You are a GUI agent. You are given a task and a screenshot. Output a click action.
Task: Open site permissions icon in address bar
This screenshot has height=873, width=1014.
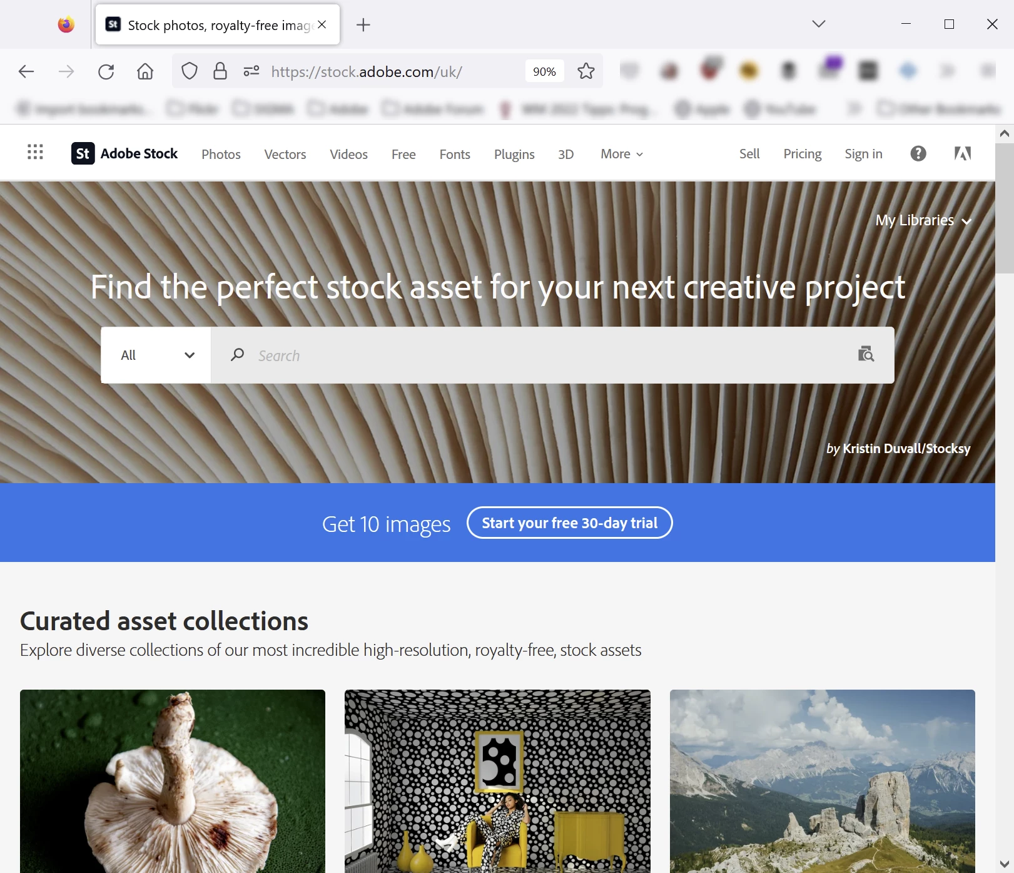point(251,71)
